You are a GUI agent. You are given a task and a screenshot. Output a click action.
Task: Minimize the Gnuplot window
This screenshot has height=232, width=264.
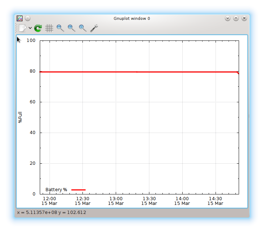tap(227, 18)
